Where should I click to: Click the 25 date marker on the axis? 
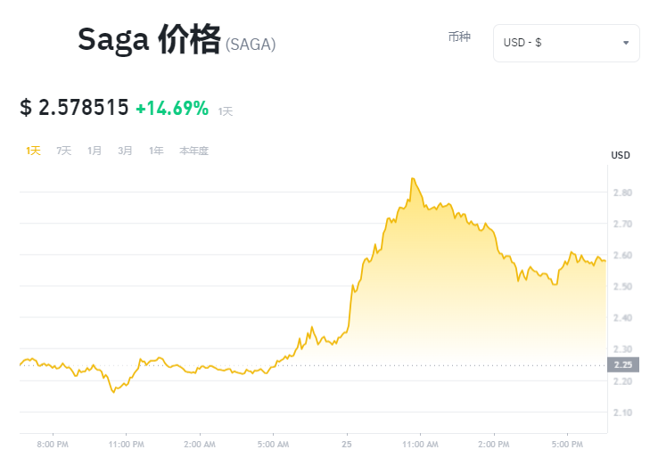tap(346, 443)
